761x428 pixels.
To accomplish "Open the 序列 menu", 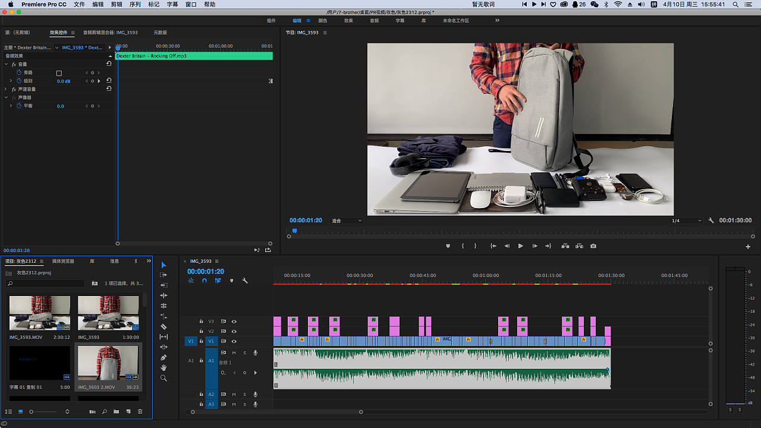I will tap(135, 4).
